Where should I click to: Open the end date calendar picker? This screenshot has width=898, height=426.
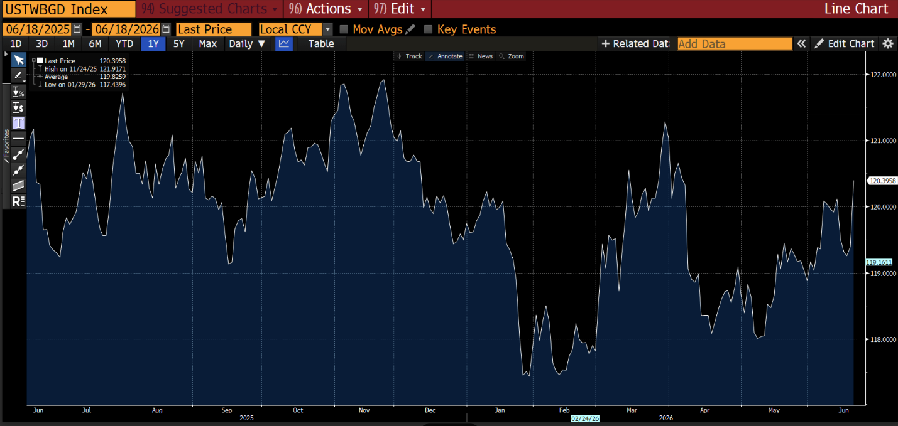[165, 29]
